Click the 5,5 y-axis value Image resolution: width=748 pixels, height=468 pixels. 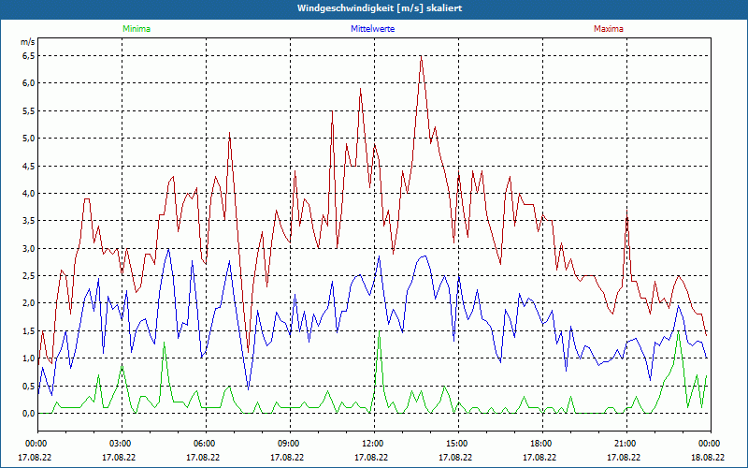[x=29, y=110]
